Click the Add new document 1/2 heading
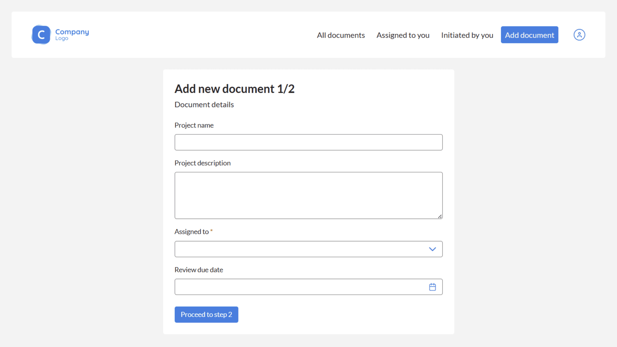This screenshot has width=617, height=347. [234, 89]
